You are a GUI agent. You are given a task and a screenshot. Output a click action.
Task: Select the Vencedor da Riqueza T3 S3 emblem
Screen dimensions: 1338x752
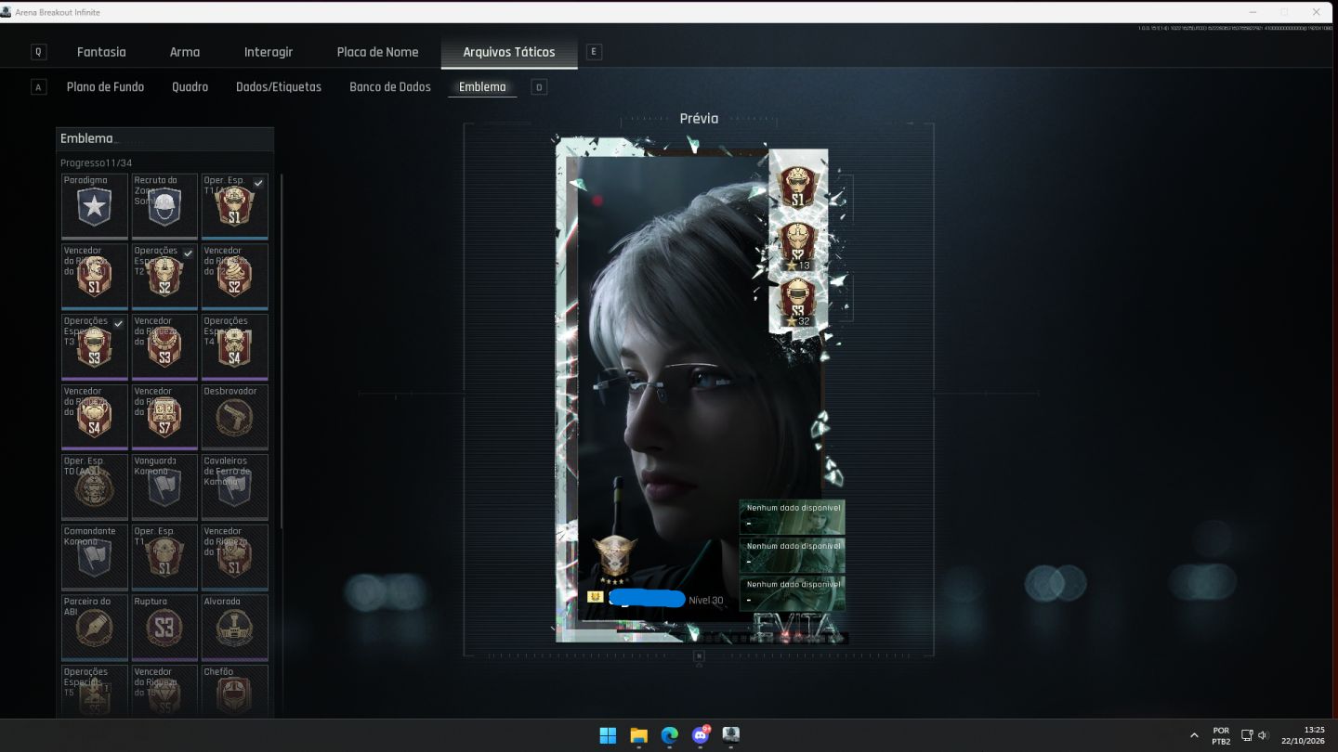click(164, 346)
